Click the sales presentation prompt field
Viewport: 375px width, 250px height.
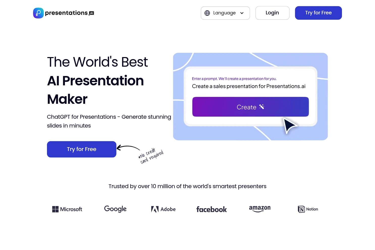248,86
